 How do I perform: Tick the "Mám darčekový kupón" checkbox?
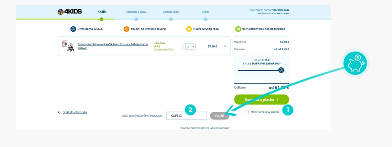pos(247,112)
